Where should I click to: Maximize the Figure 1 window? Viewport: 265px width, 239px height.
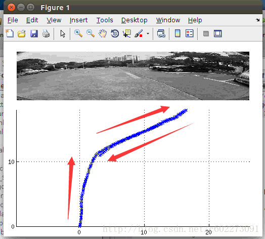click(30, 8)
